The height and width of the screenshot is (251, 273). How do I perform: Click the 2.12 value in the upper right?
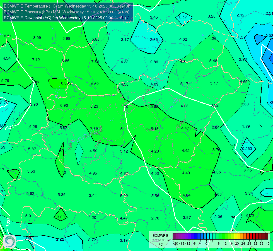point(241,15)
